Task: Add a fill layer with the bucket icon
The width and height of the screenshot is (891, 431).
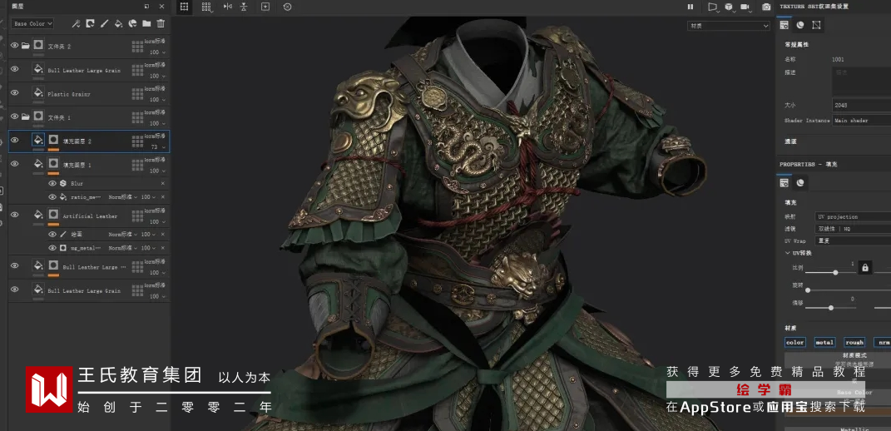Action: click(118, 23)
